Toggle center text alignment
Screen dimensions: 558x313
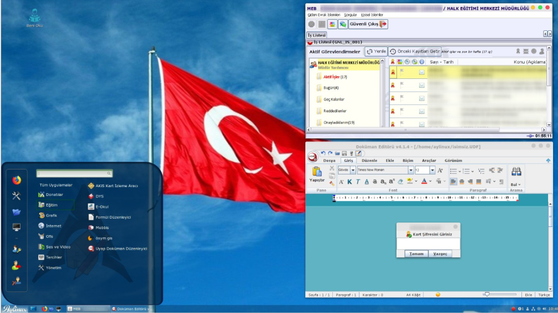[x=462, y=182]
